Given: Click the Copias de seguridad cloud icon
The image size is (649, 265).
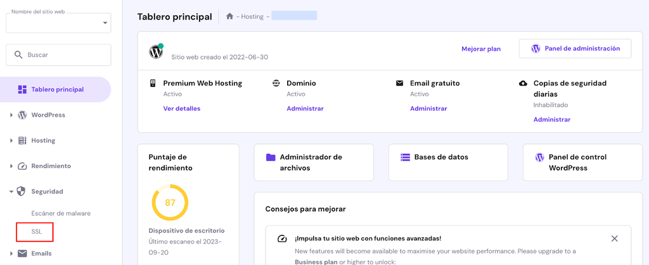Looking at the screenshot, I should click(x=523, y=83).
